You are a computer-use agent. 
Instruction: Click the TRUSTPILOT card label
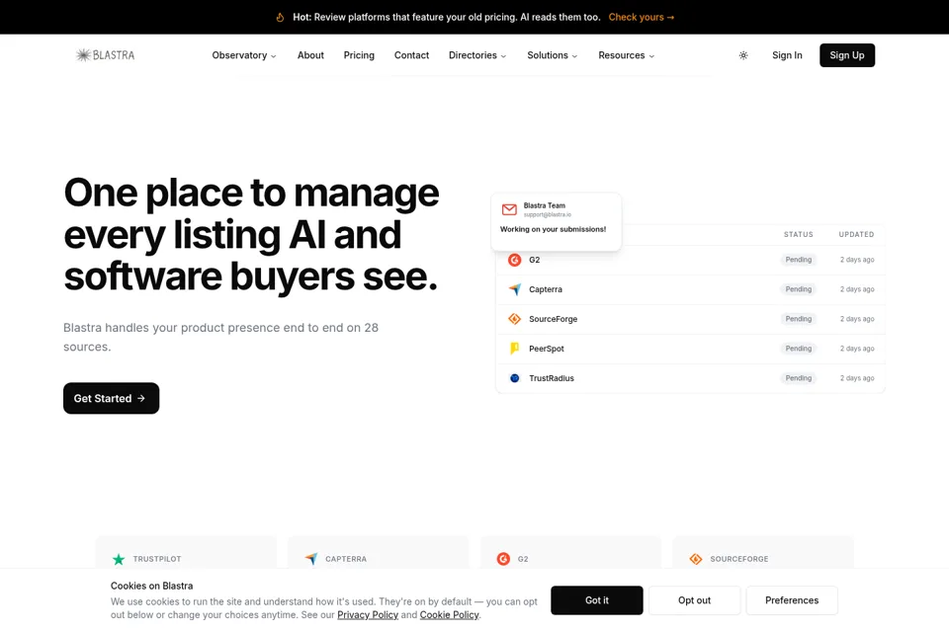pos(157,559)
